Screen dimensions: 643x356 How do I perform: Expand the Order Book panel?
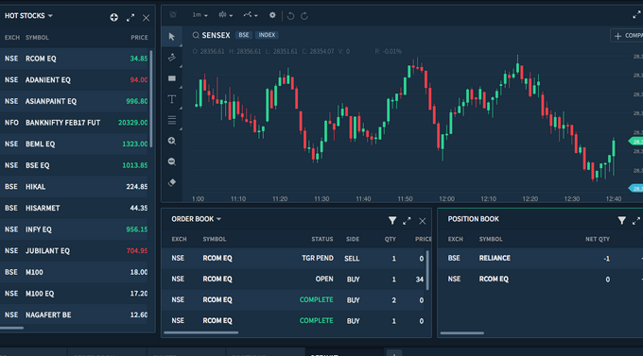pyautogui.click(x=407, y=221)
